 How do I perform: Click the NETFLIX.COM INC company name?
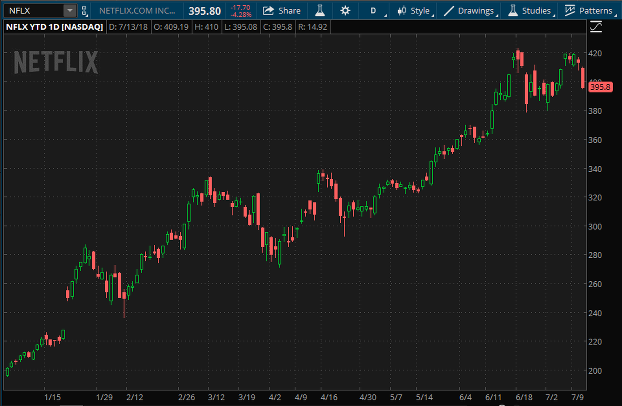coord(137,11)
